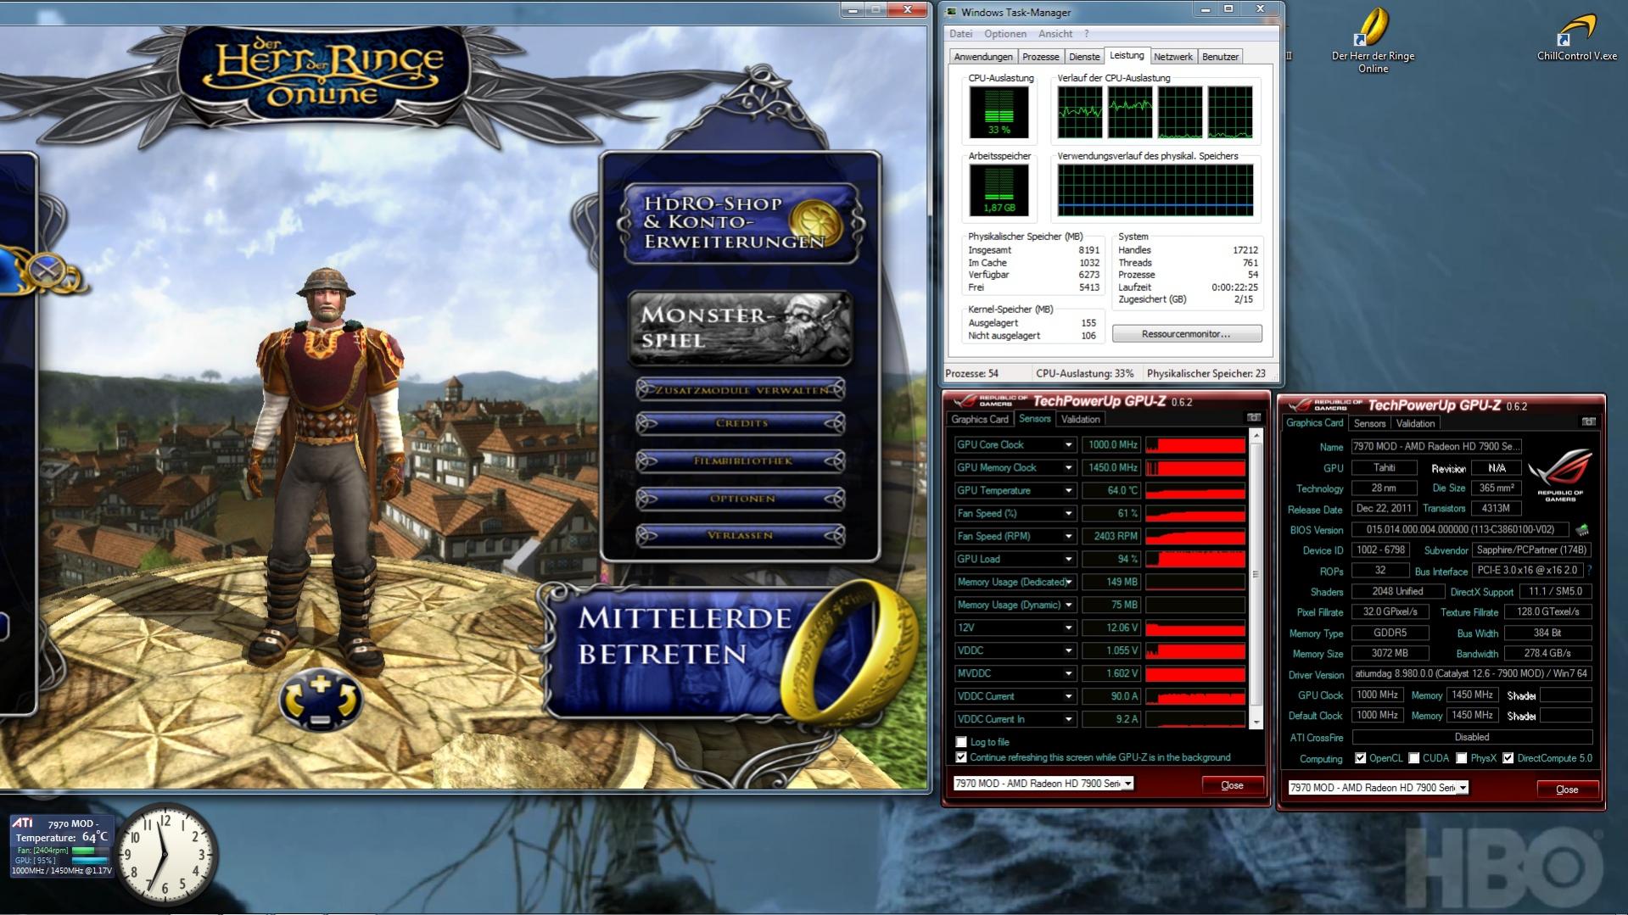Click the Republic of Gamers logo in GPU-Z
The height and width of the screenshot is (915, 1628).
pyautogui.click(x=1560, y=475)
